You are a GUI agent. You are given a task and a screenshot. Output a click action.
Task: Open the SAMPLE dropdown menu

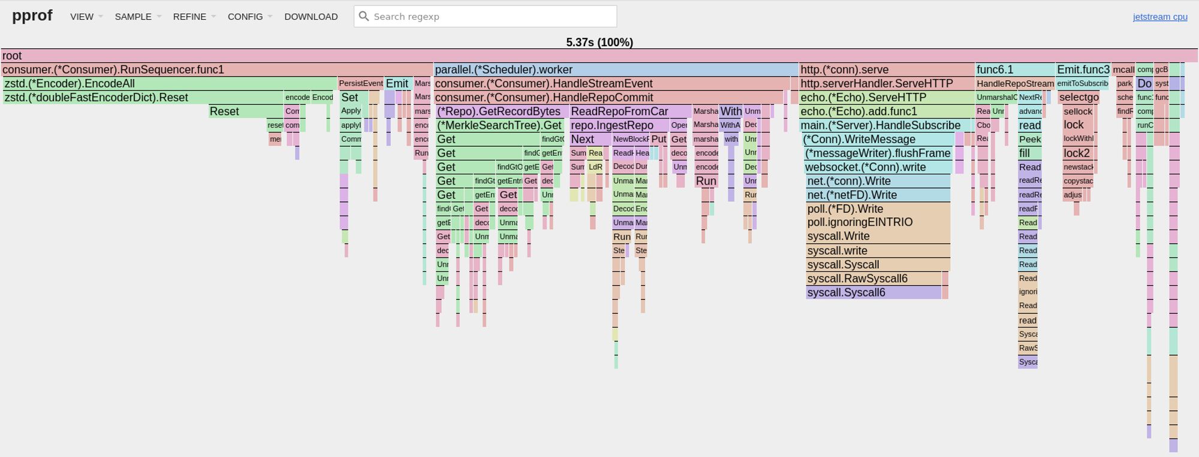138,17
